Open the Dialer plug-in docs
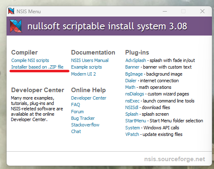 click(131, 81)
